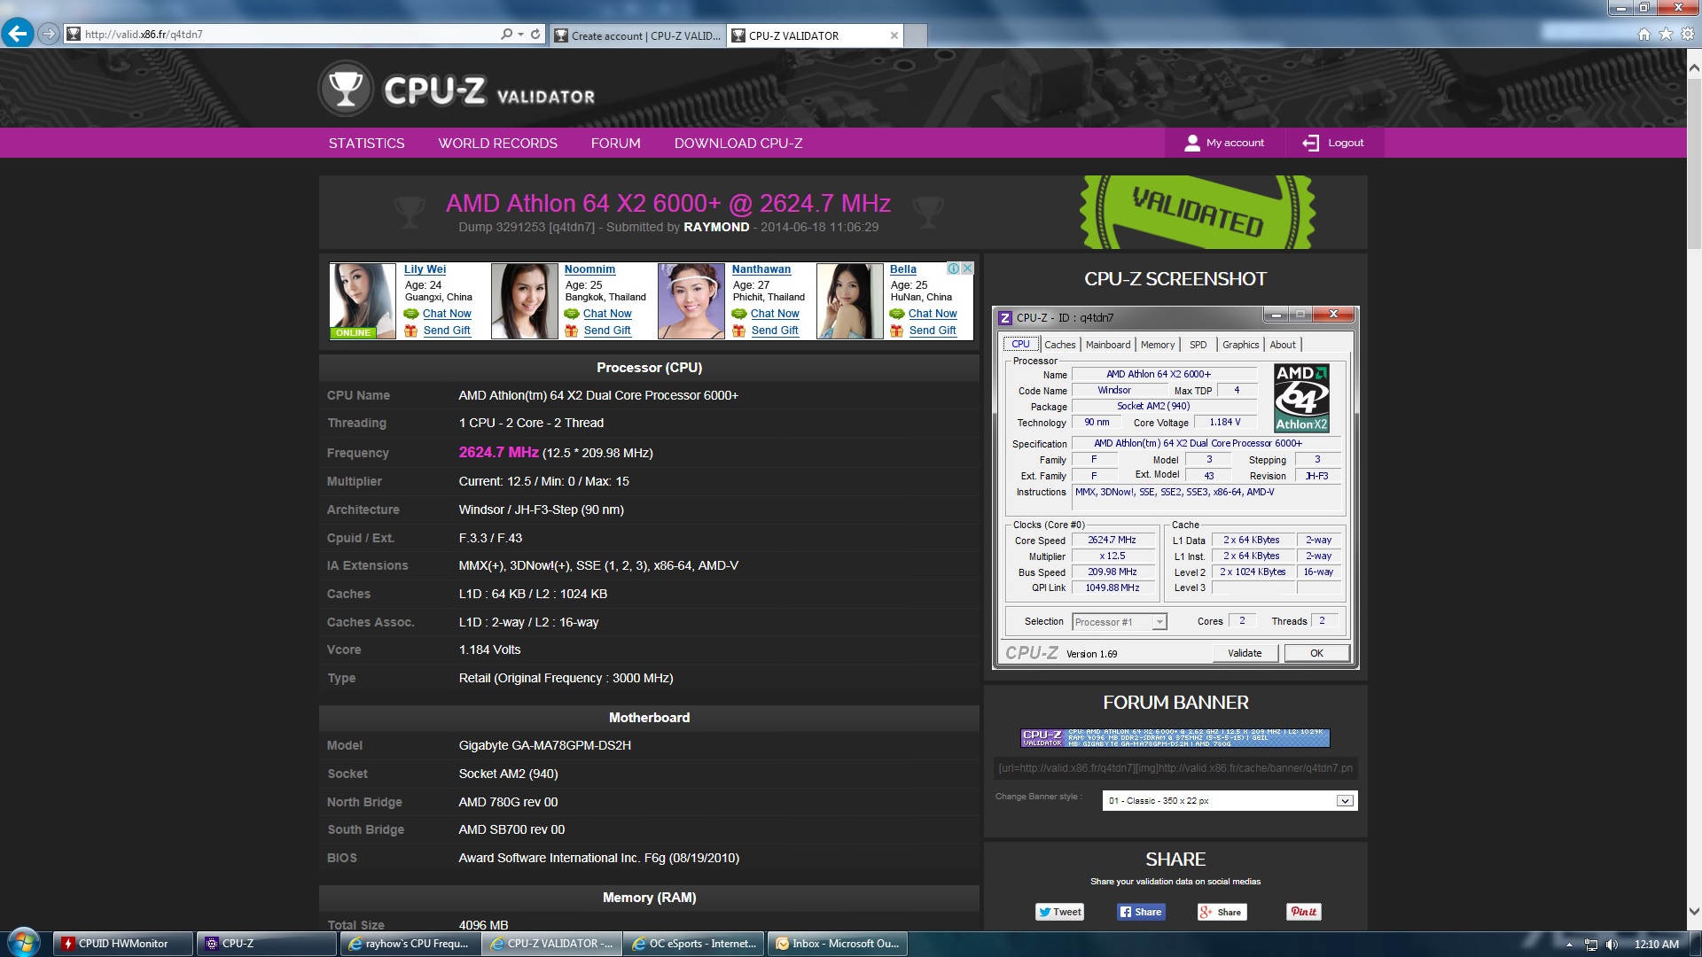Click the My account user icon

[x=1192, y=143]
